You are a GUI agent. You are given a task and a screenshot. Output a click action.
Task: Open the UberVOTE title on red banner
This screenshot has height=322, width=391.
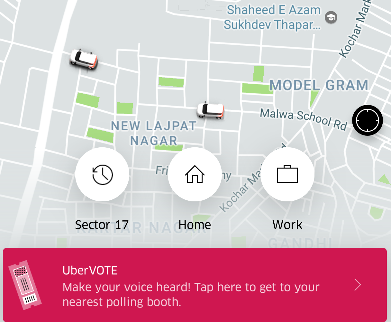(x=90, y=270)
